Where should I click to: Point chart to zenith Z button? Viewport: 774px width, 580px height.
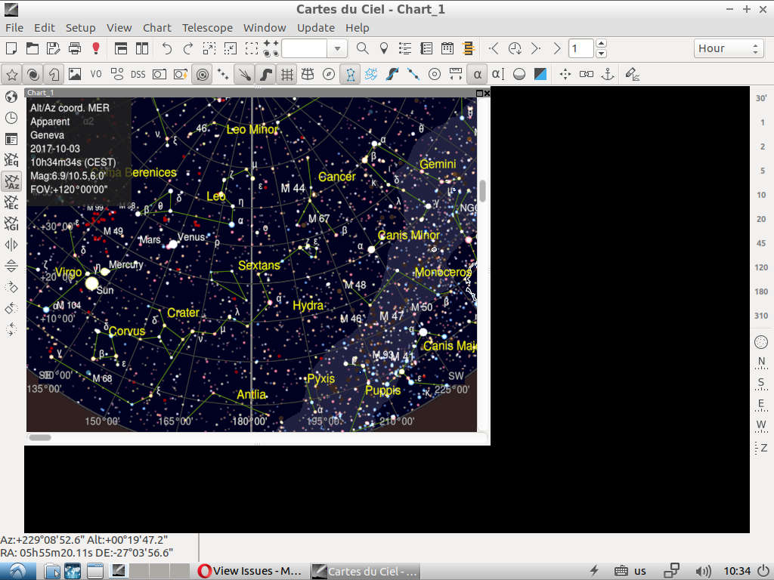pyautogui.click(x=761, y=447)
